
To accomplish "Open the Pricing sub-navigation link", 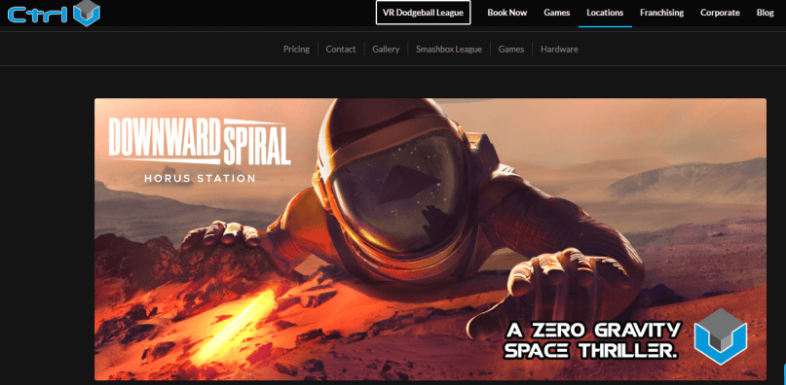I will [296, 49].
